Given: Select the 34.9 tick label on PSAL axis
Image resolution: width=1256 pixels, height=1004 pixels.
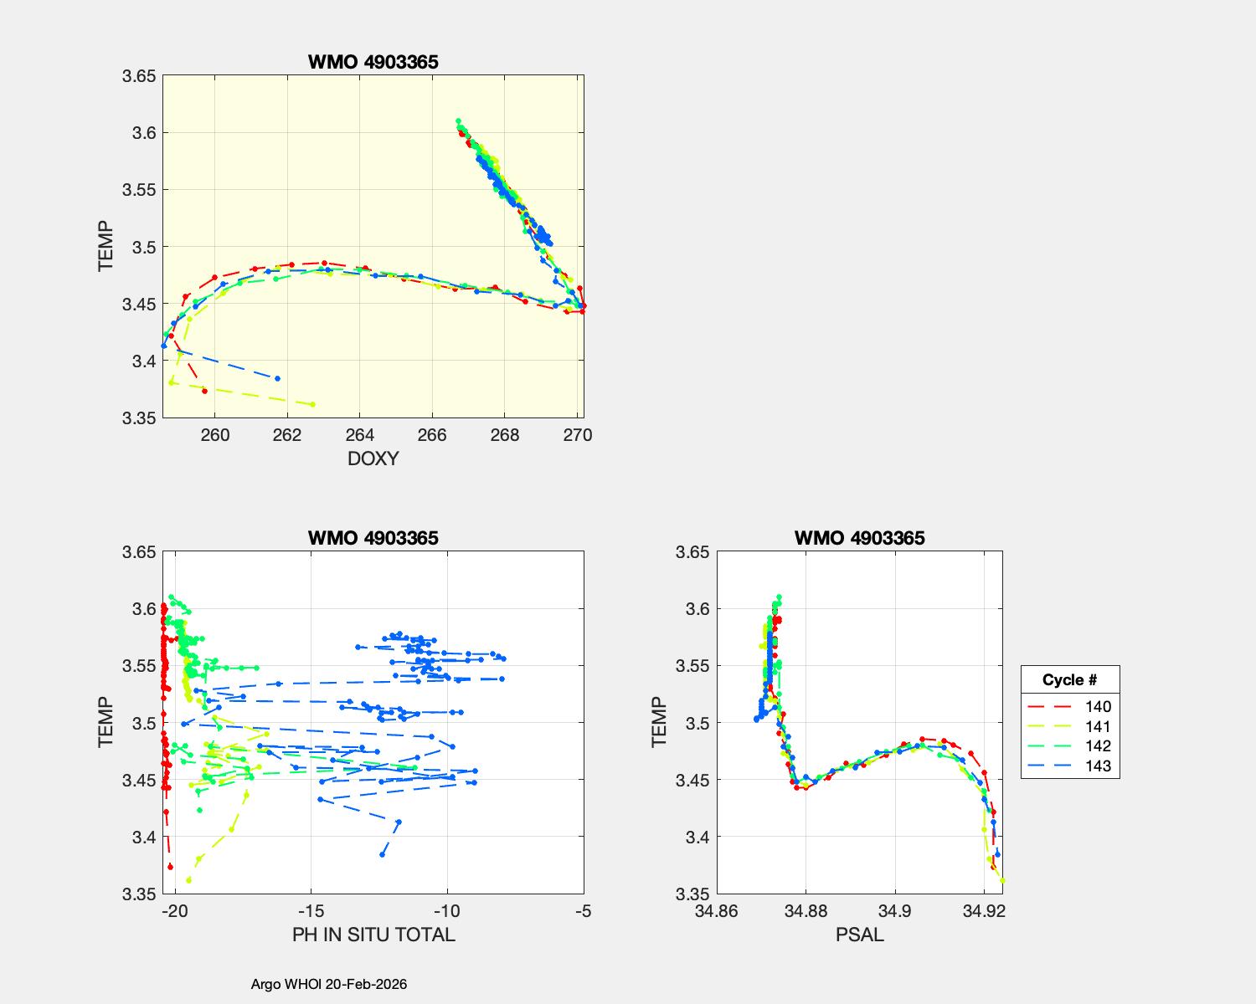Looking at the screenshot, I should point(895,911).
